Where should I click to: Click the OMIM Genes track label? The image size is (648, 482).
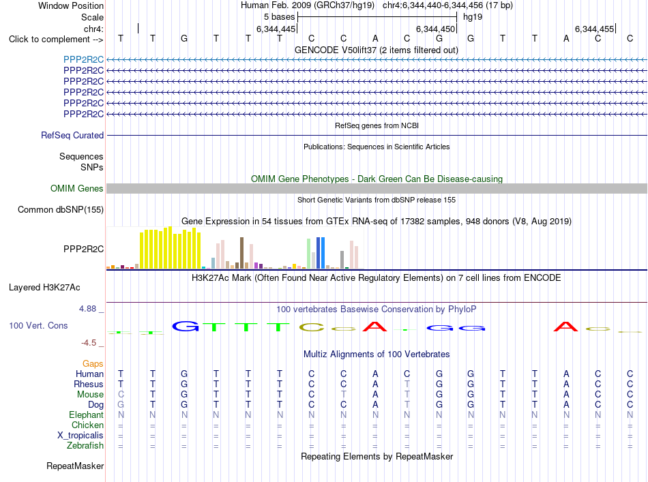[x=76, y=188]
